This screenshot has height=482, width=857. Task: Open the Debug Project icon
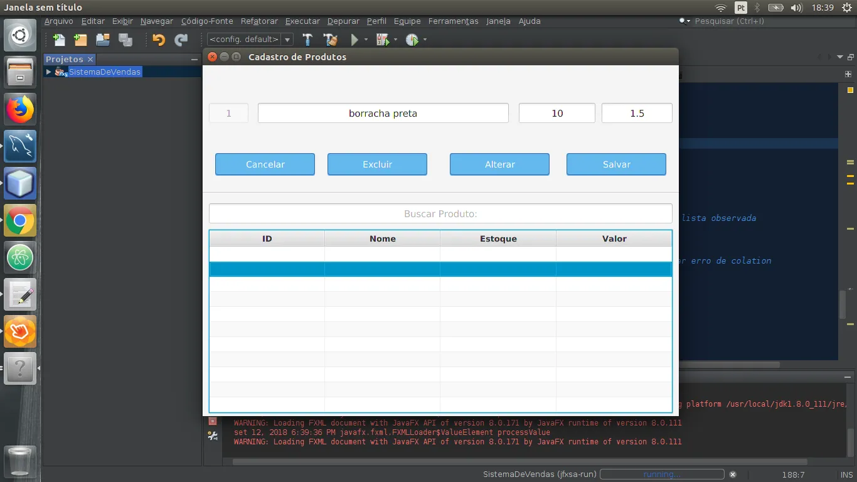pyautogui.click(x=382, y=40)
